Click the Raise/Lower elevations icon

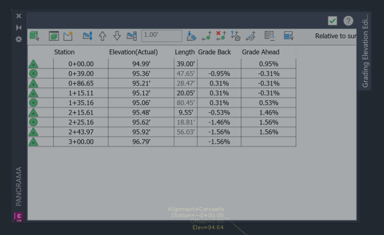(88, 36)
